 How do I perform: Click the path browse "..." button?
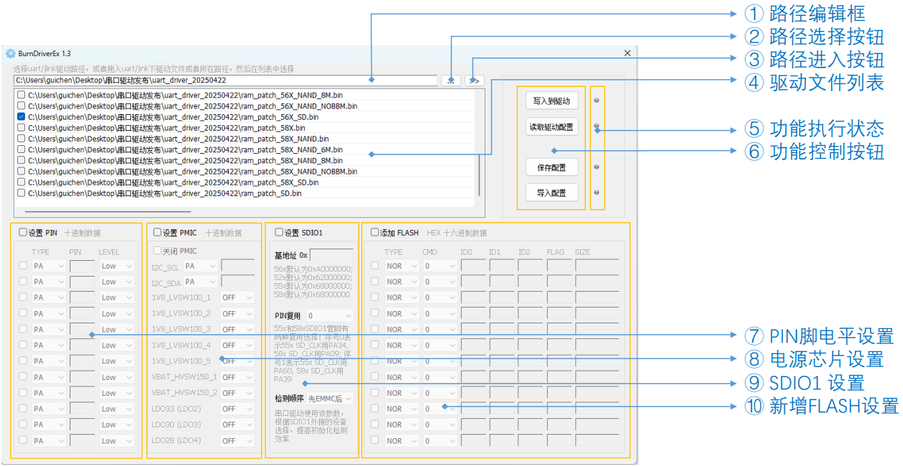[451, 80]
